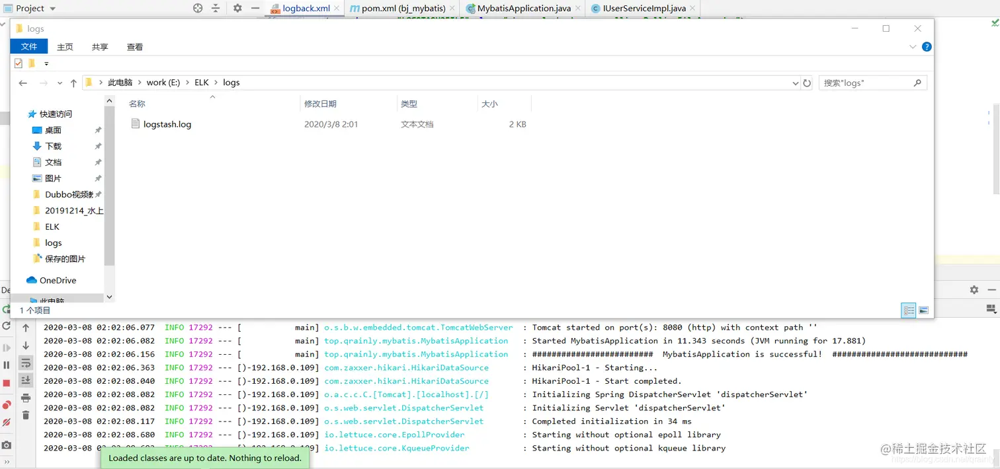Screen dimensions: 1000x469
Task: Click ELK in the address breadcrumb
Action: (x=202, y=83)
